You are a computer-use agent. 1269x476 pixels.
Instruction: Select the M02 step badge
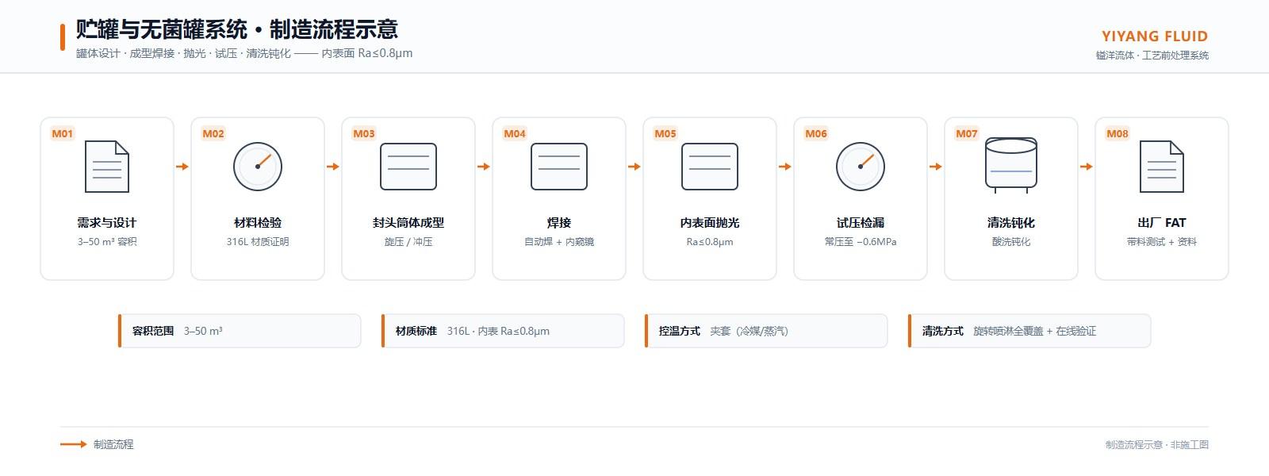click(x=213, y=133)
